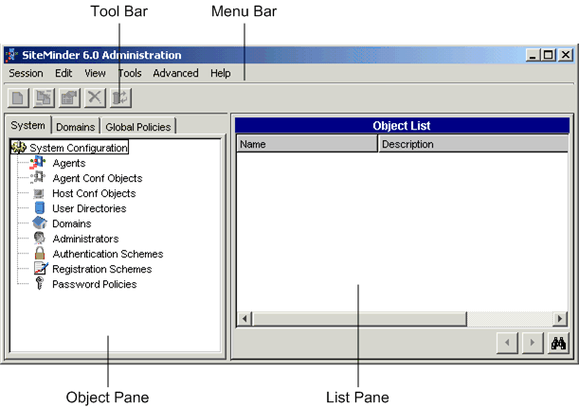Click the Duplicate object toolbar icon

pyautogui.click(x=44, y=98)
